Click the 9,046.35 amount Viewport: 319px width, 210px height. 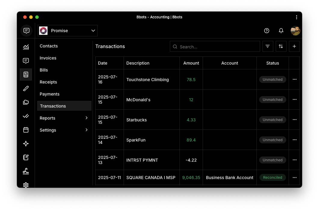click(191, 178)
